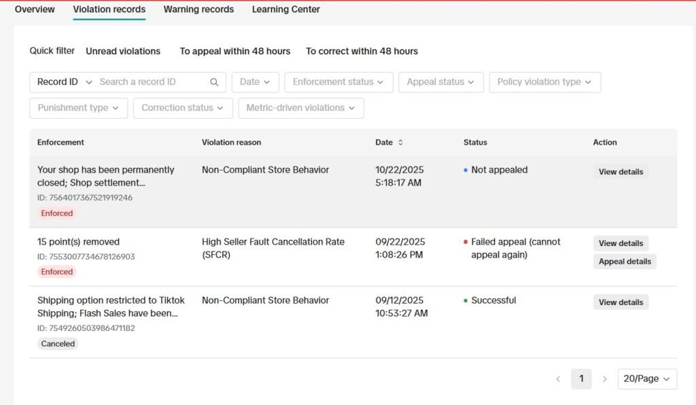Screen dimensions: 696x405
Task: Open the Record ID type selector
Action: pos(64,82)
